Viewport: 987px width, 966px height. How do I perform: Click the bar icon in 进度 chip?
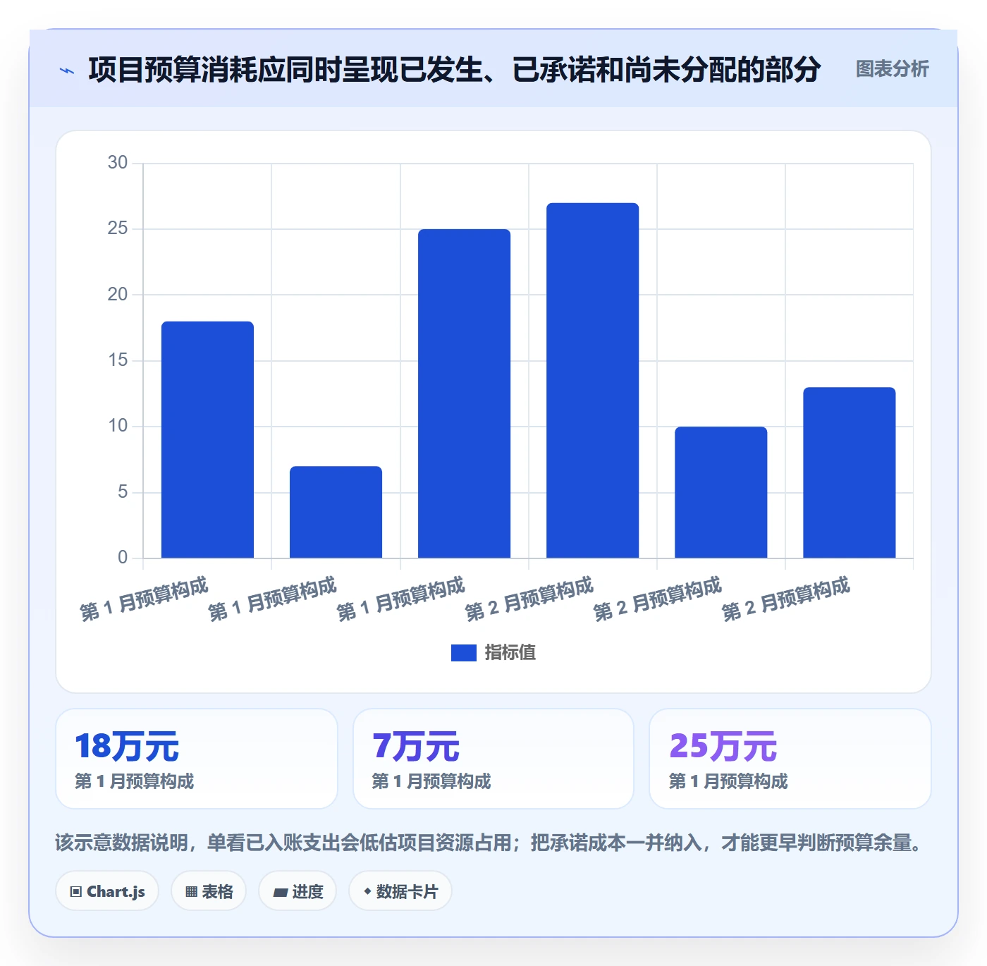click(280, 893)
